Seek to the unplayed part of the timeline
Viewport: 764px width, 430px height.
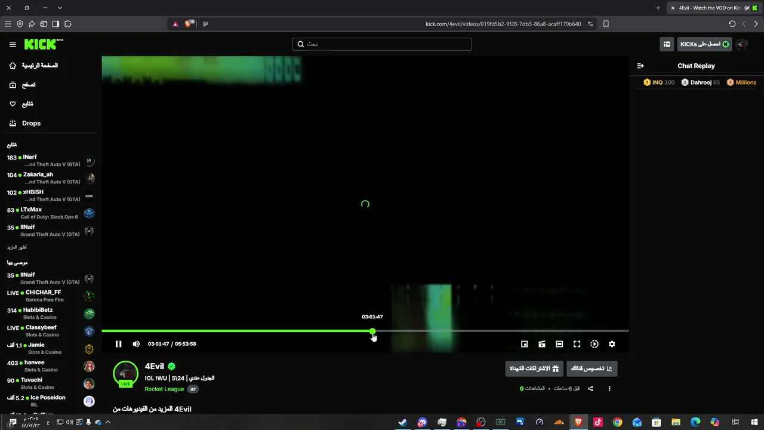coord(501,331)
